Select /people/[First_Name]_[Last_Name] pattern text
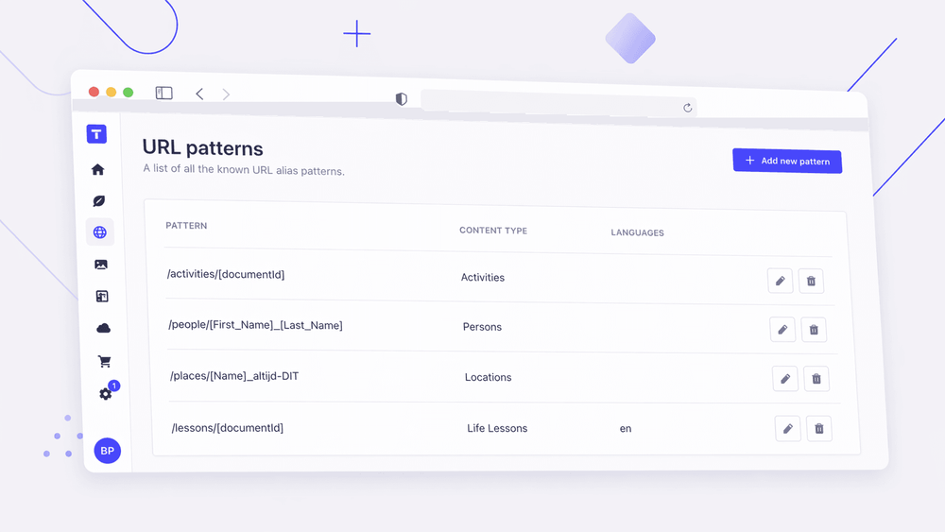This screenshot has width=945, height=532. click(x=255, y=325)
